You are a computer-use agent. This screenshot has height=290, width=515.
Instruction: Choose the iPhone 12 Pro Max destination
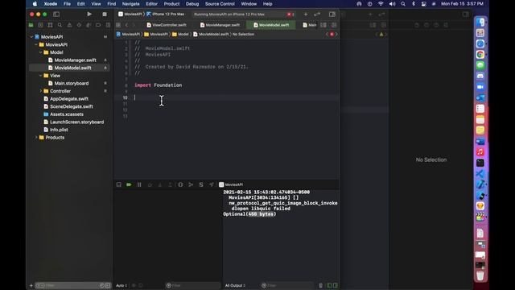166,14
